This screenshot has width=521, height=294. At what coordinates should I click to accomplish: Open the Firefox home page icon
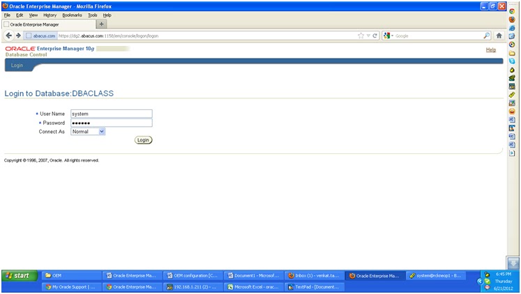point(499,36)
